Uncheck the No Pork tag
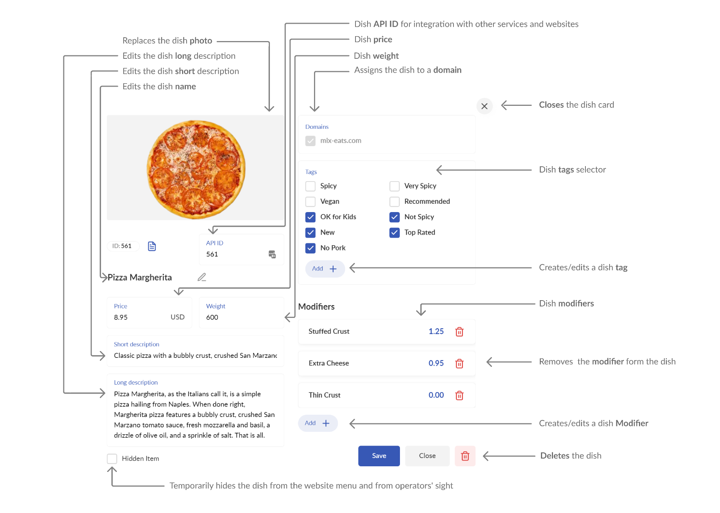 pos(310,248)
